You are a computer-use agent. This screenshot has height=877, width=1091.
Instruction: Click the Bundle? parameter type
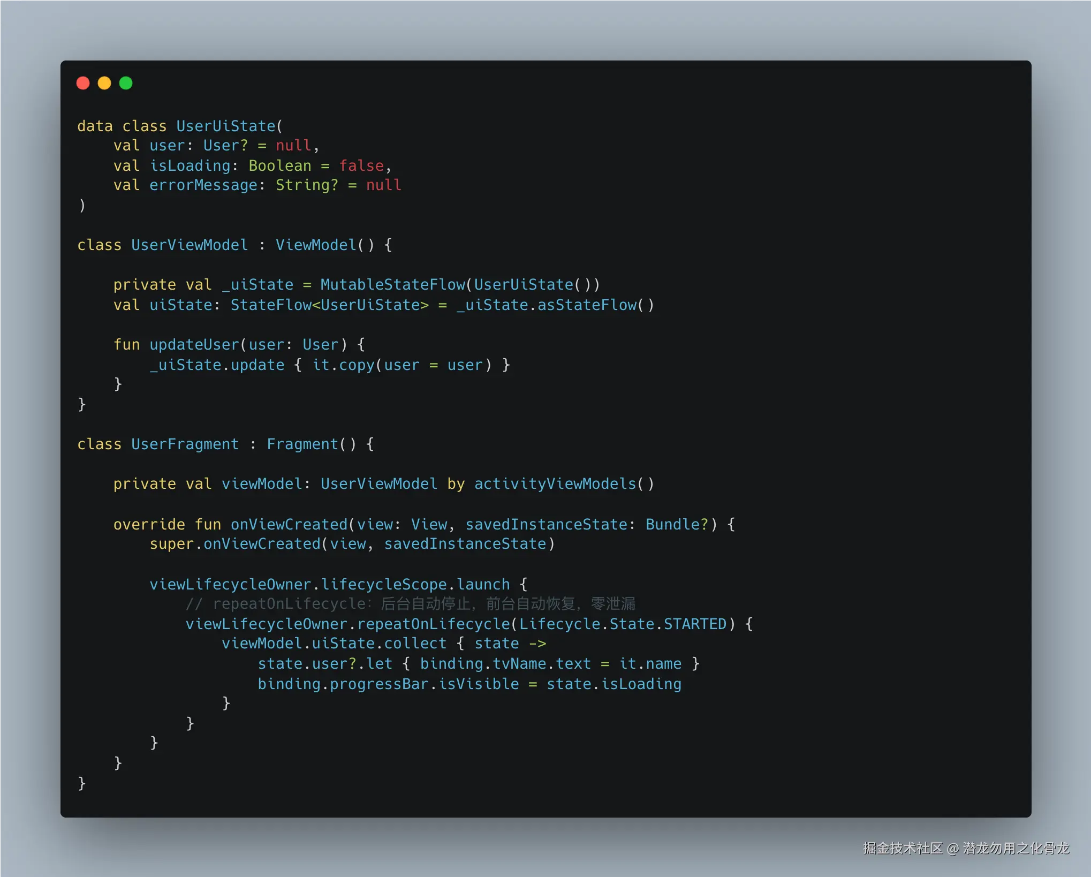point(677,525)
